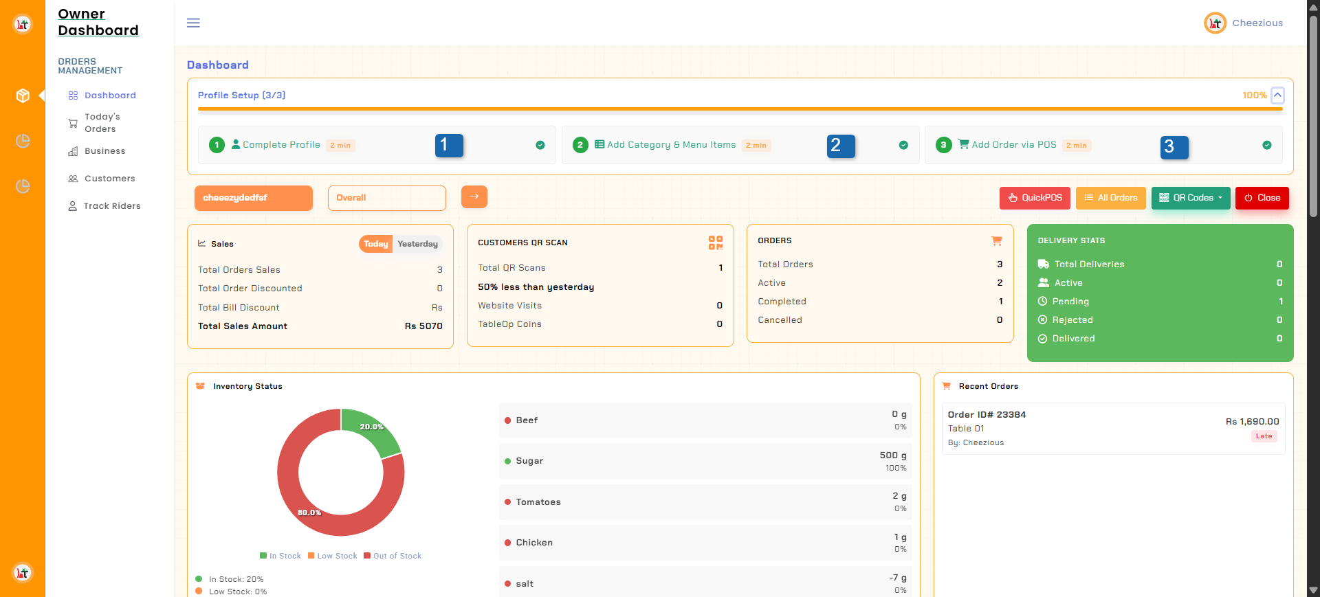1320x597 pixels.
Task: Launch QuickPOS
Action: [1034, 198]
